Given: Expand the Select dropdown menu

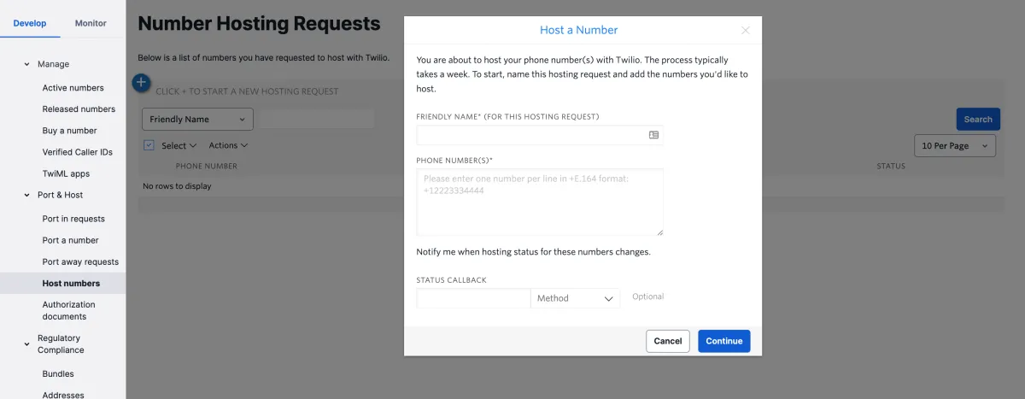Looking at the screenshot, I should coord(179,145).
